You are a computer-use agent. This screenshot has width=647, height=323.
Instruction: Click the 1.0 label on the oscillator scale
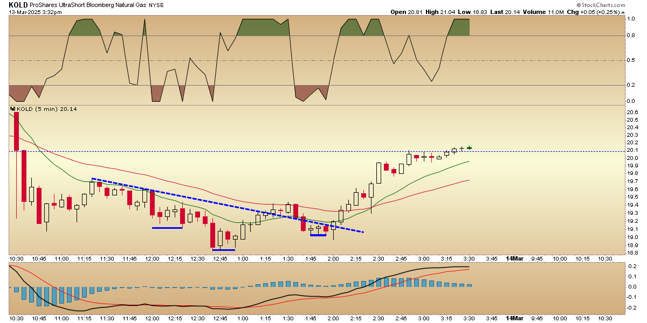[x=632, y=19]
